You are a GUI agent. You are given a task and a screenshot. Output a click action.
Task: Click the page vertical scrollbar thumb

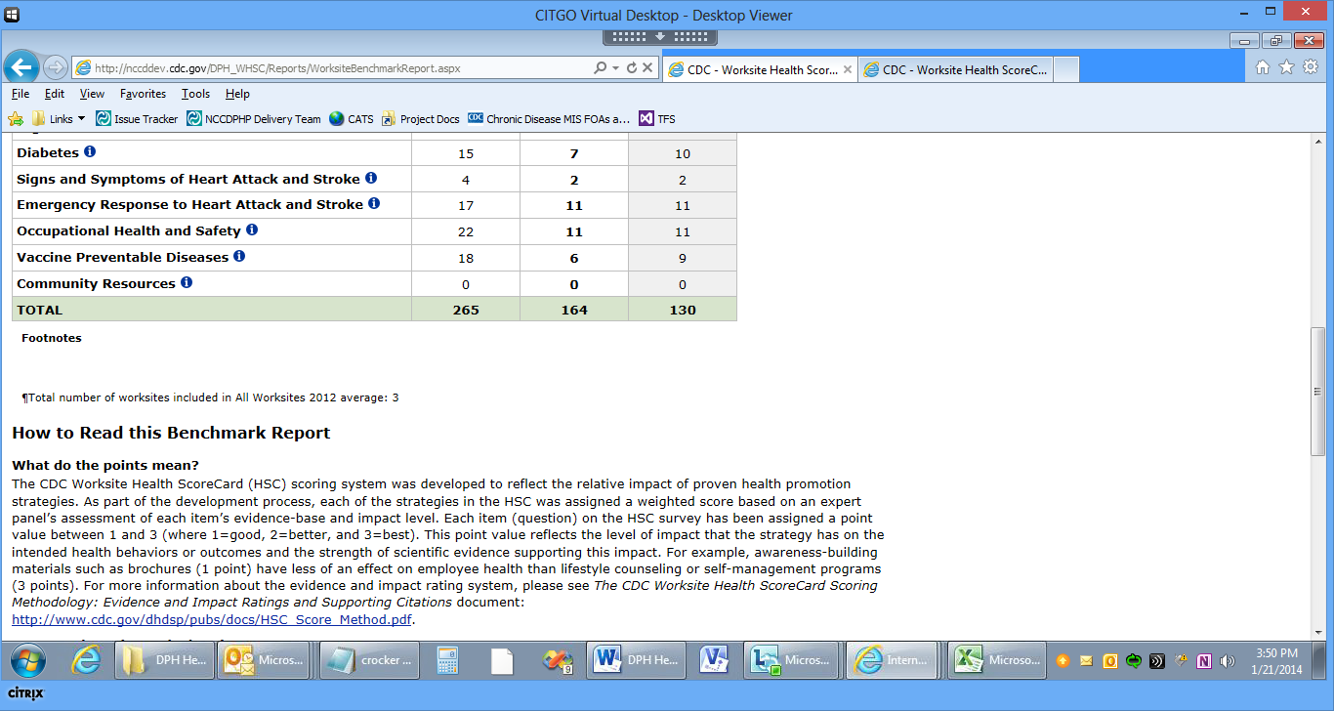1317,391
